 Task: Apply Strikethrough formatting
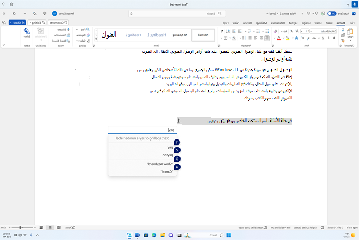coord(314,38)
